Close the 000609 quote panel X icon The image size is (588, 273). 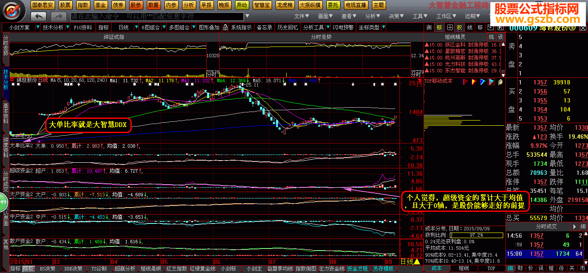[583, 28]
